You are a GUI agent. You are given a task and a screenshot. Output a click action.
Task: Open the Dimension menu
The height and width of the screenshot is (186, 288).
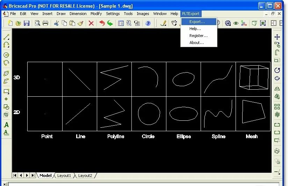pyautogui.click(x=78, y=14)
